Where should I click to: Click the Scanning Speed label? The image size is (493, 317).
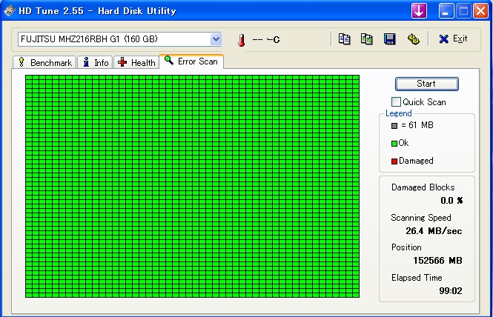click(421, 218)
